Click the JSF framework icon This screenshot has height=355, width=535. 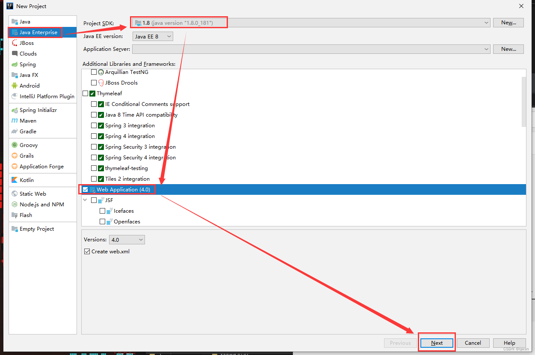click(x=101, y=200)
